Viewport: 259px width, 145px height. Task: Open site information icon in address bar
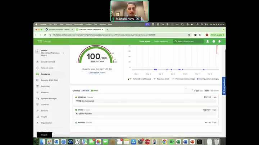click(50, 35)
